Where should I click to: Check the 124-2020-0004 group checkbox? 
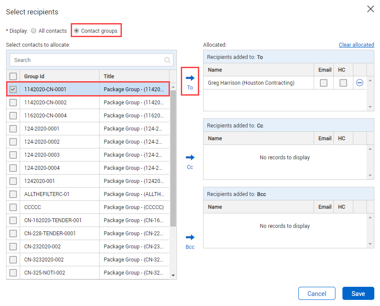(x=13, y=168)
